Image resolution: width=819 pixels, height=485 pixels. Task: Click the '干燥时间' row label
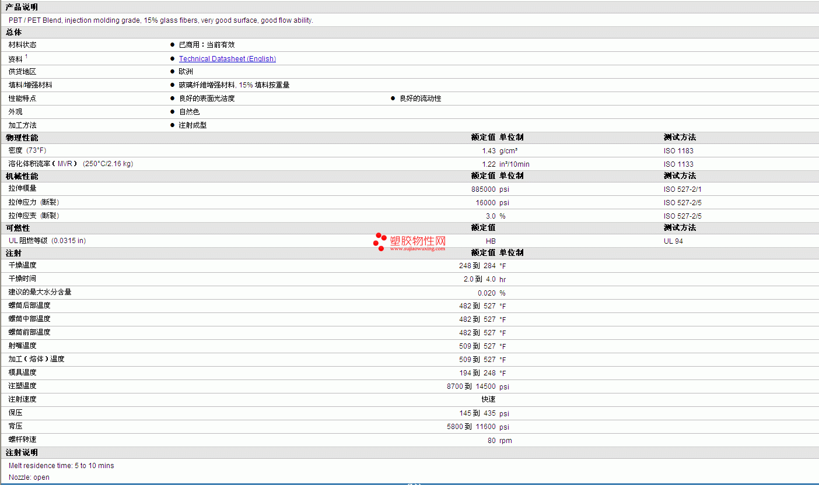[x=22, y=279]
